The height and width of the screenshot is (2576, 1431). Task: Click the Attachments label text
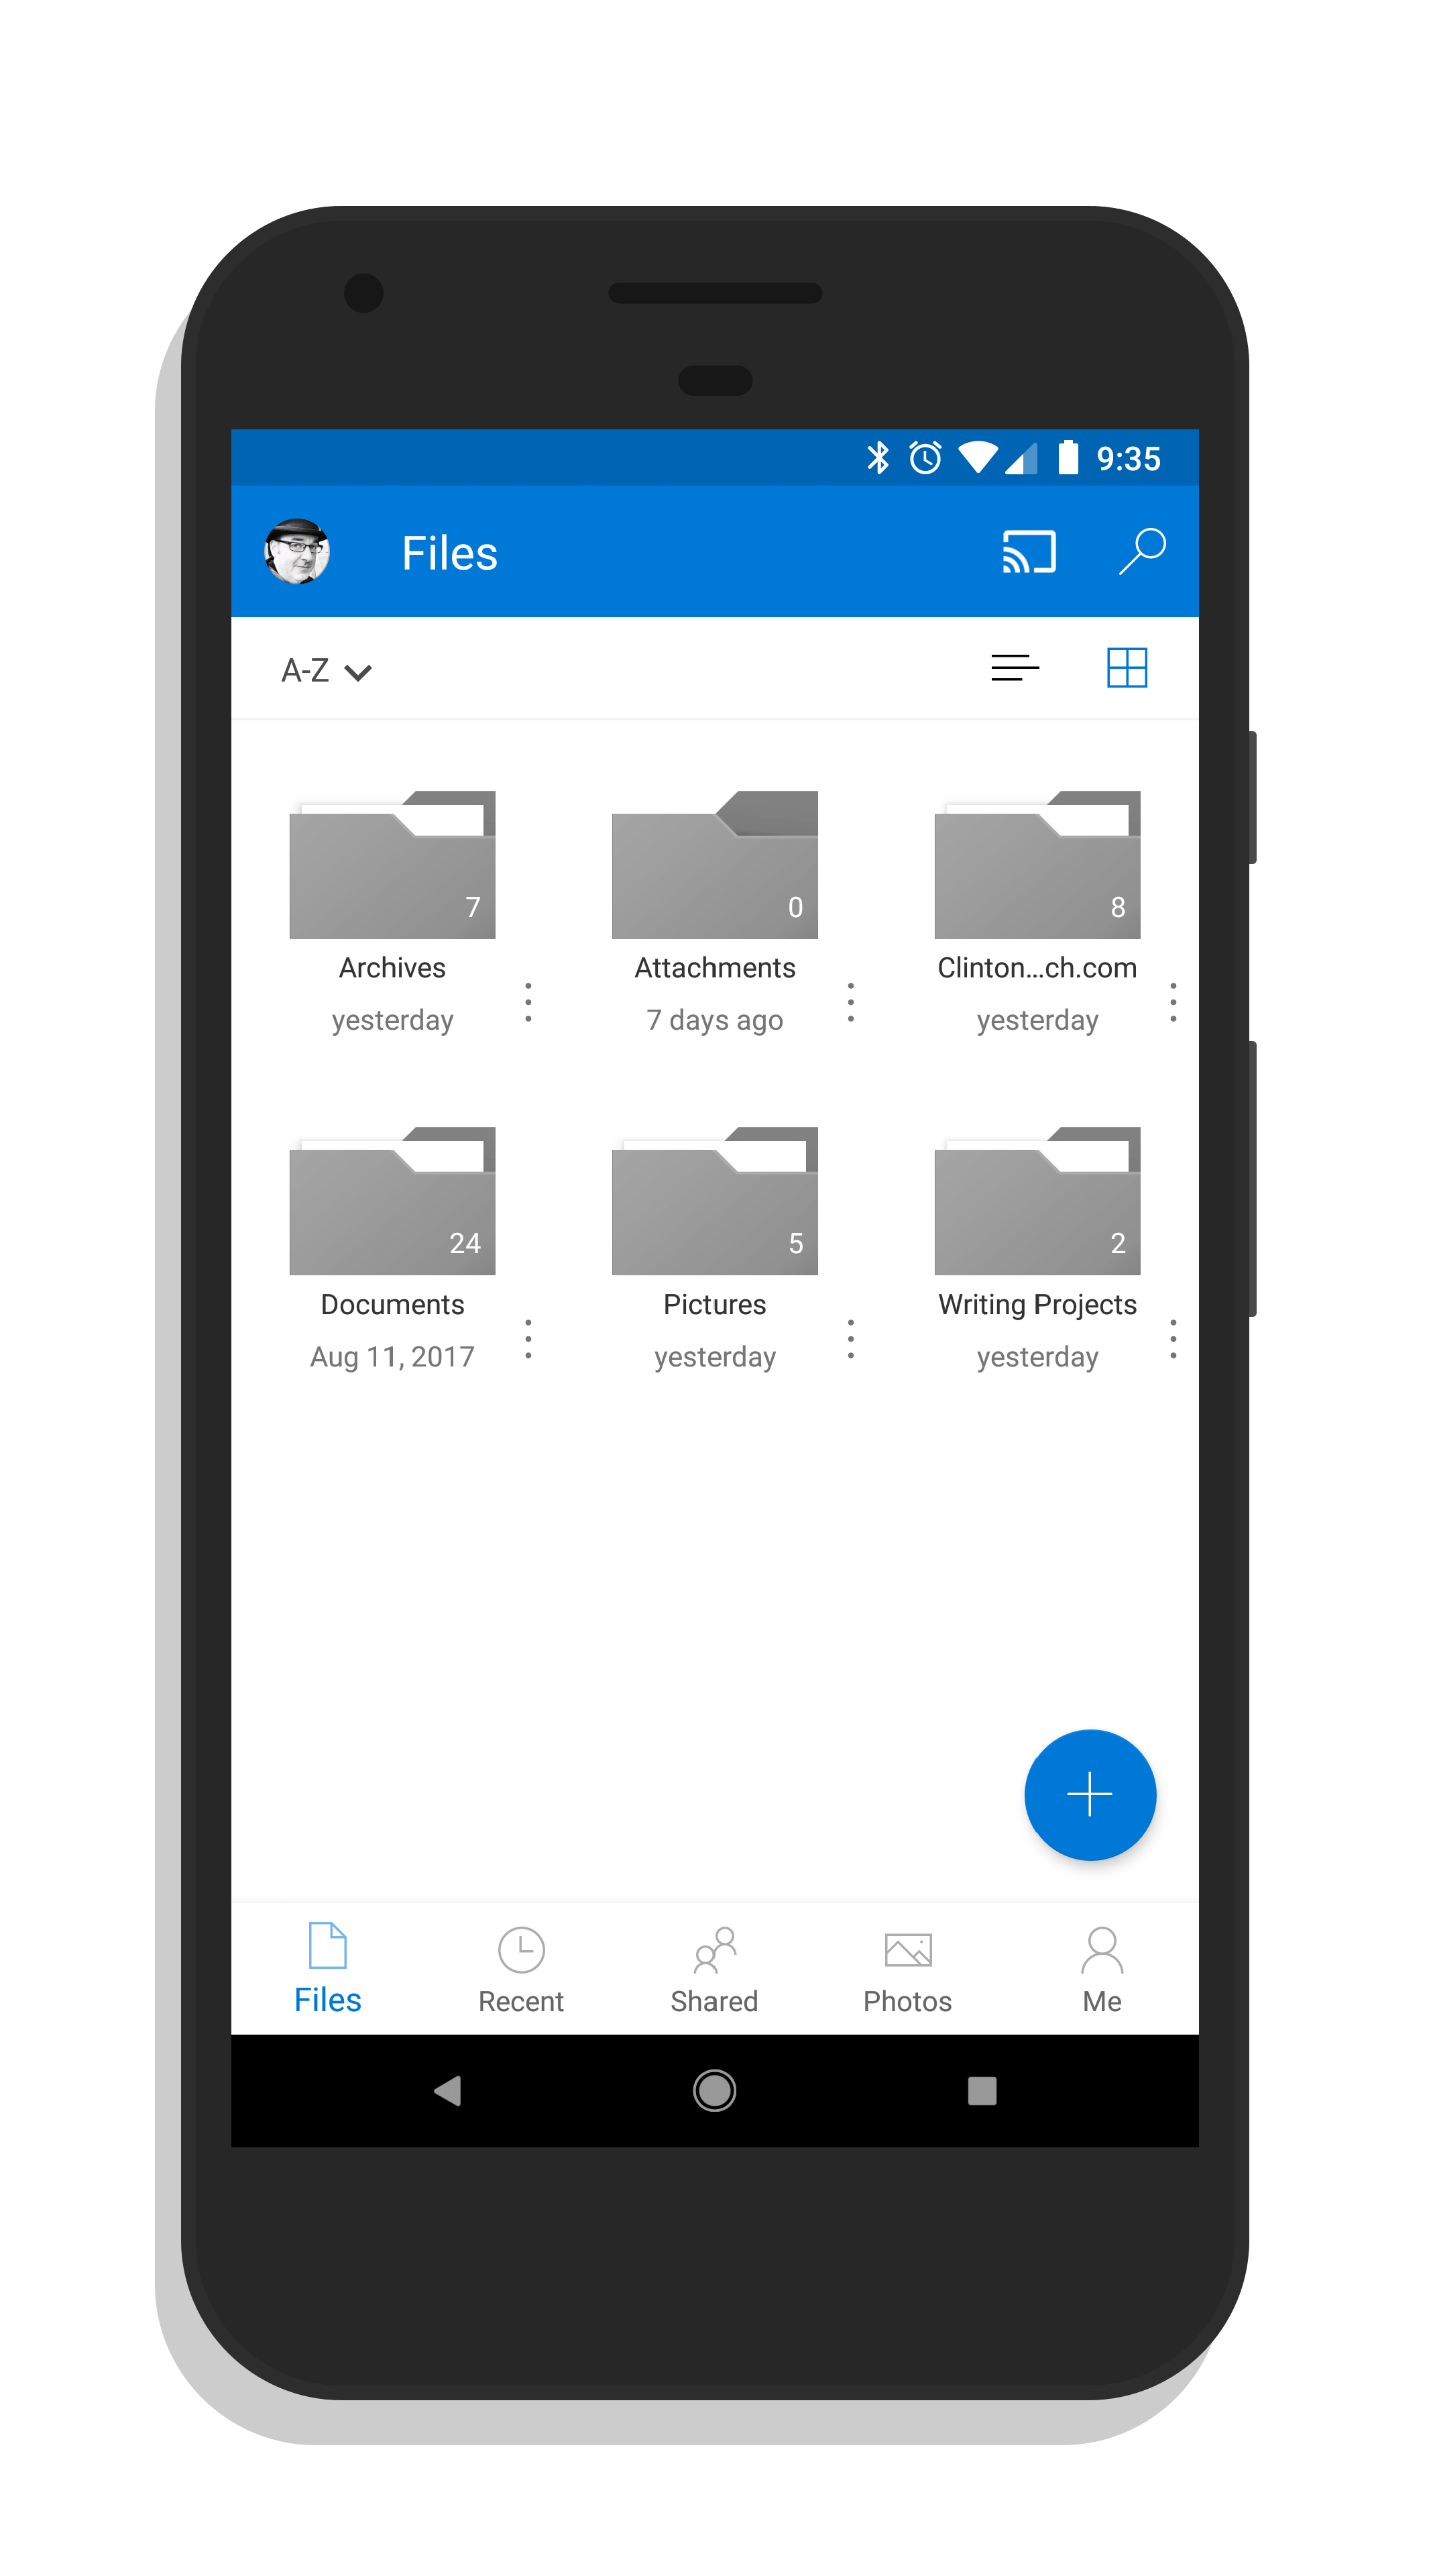[715, 967]
